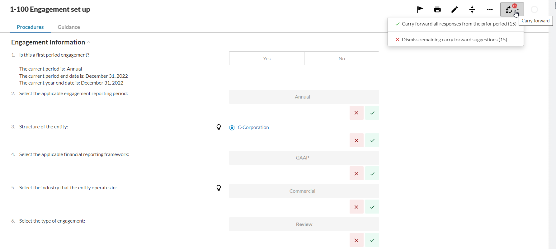The height and width of the screenshot is (249, 556).
Task: Choose Carry forward all responses from prior period
Action: pyautogui.click(x=455, y=24)
